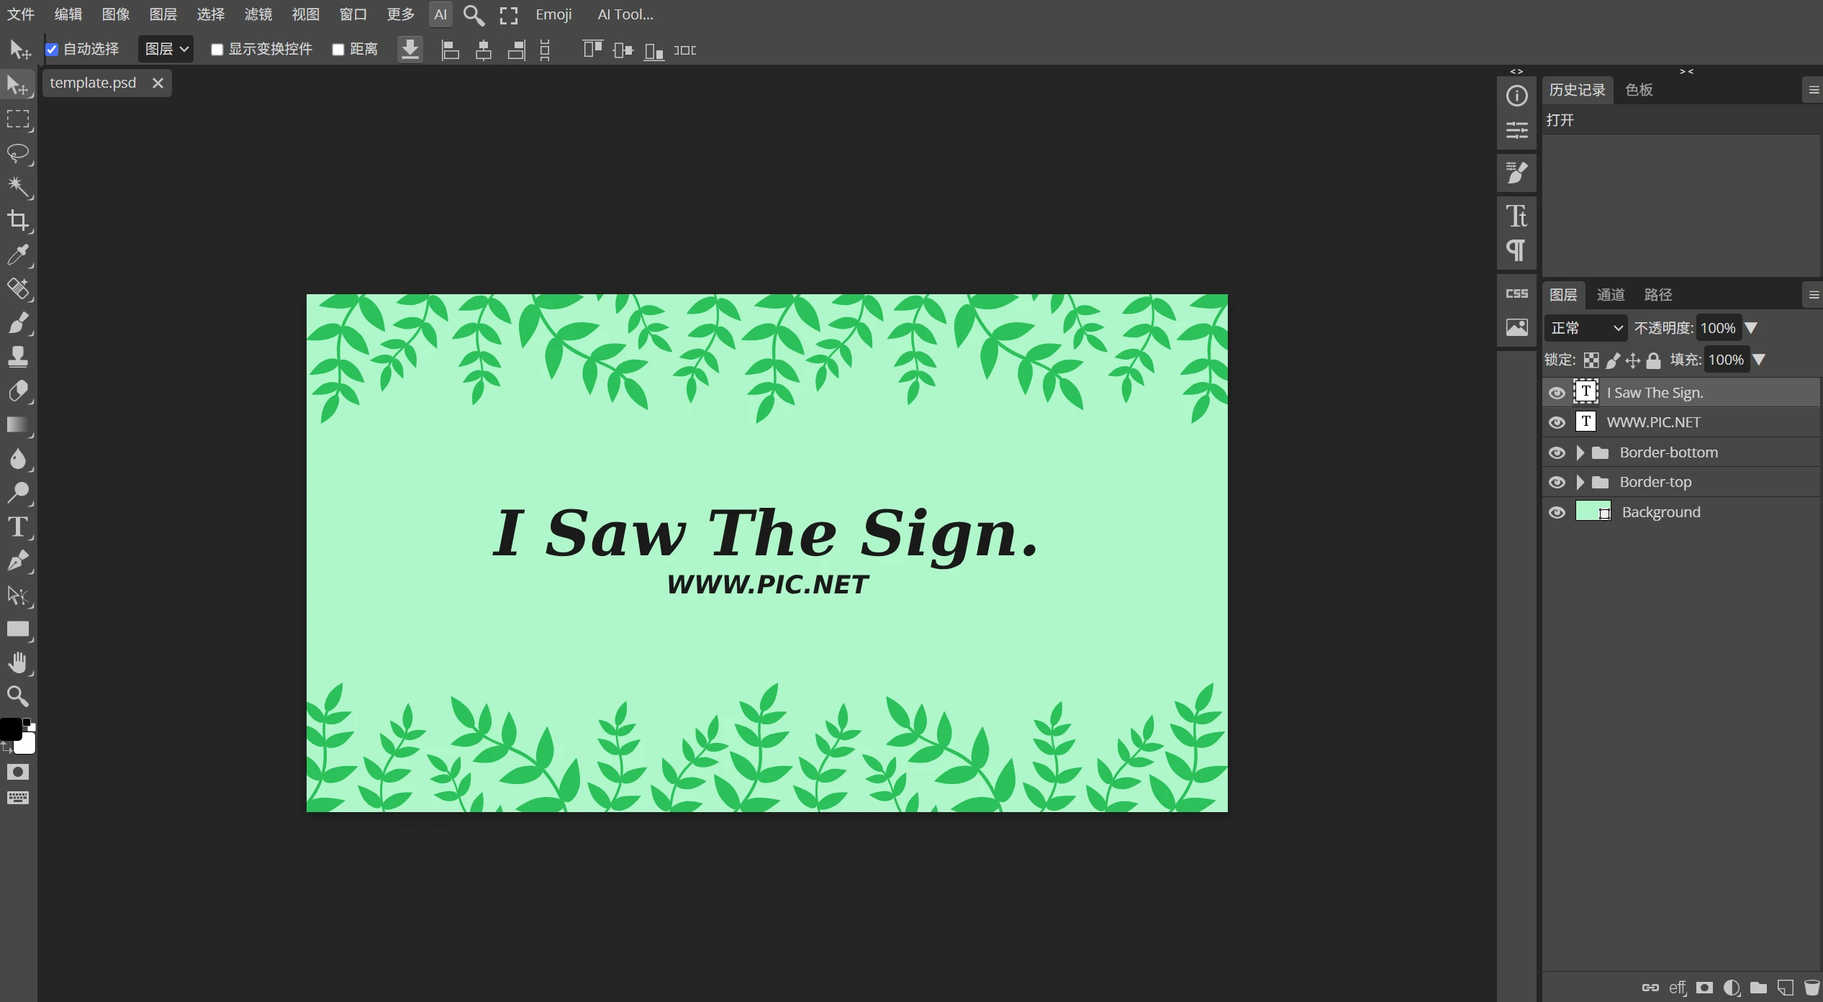Switch to the 色板 tab

1639,90
